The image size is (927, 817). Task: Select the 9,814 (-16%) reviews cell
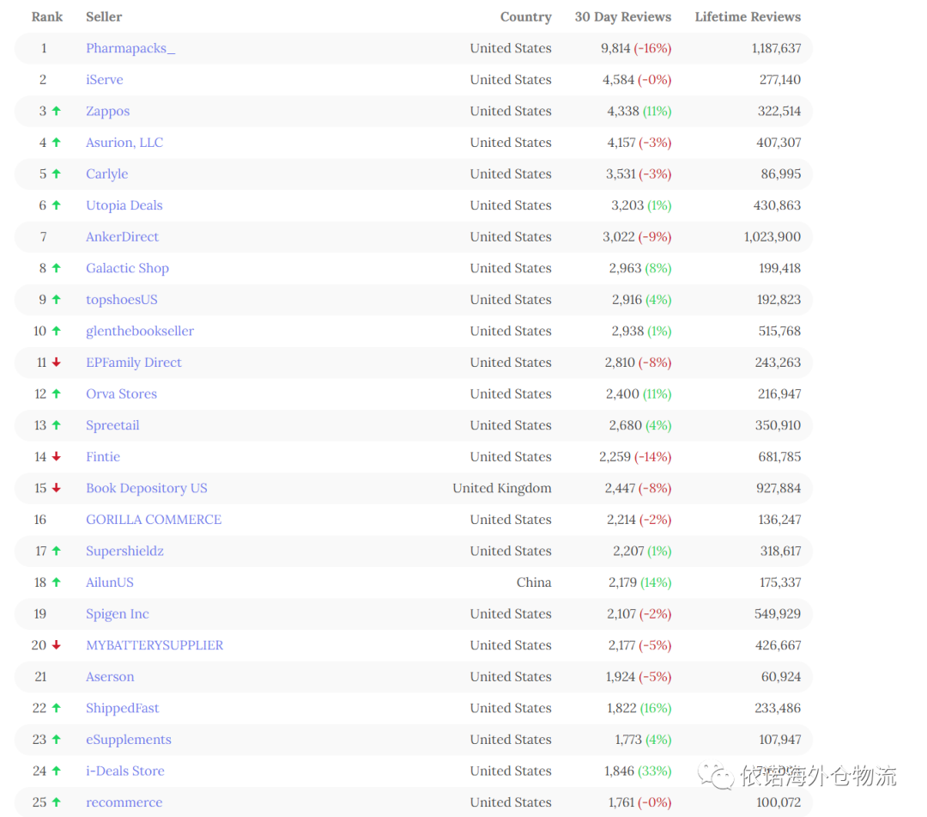pos(636,48)
